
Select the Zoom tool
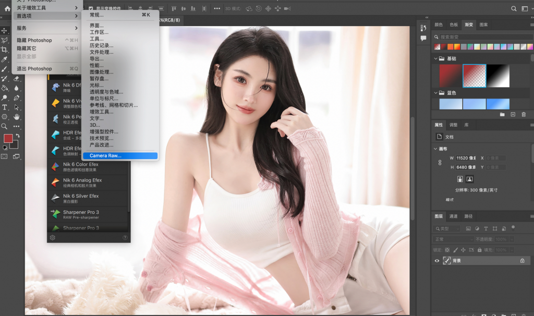coord(5,126)
